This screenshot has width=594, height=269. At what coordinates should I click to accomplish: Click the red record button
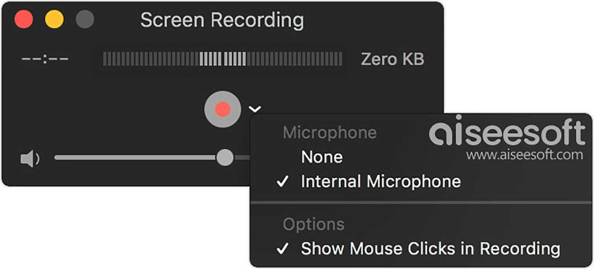[222, 109]
